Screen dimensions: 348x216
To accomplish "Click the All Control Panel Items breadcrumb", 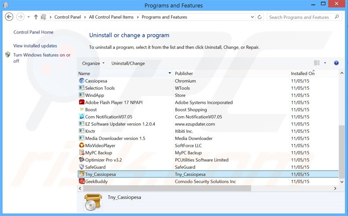I will 111,17.
